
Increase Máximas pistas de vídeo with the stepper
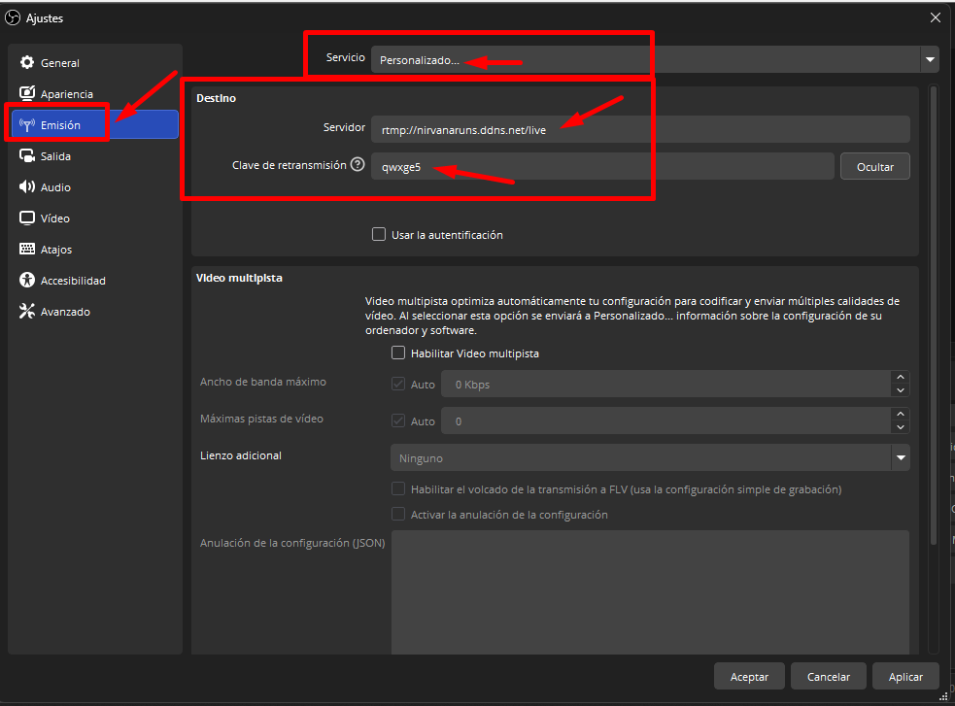(900, 416)
